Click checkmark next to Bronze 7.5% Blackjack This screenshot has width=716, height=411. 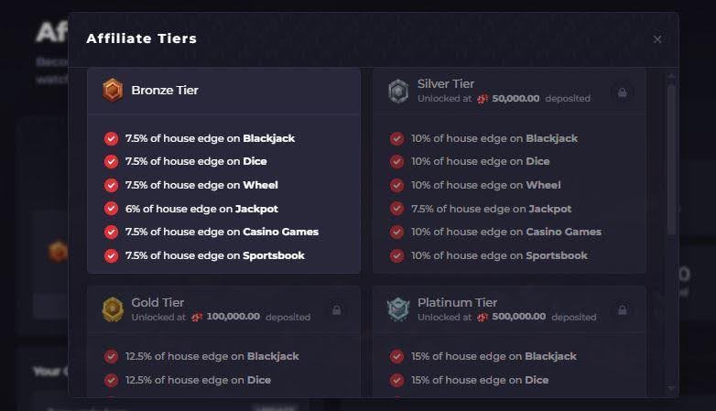[x=112, y=139]
